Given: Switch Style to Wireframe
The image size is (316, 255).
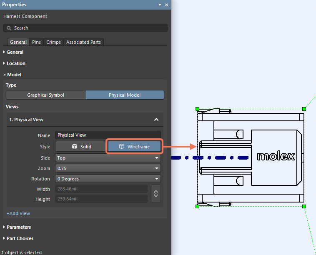Looking at the screenshot, I should [134, 147].
